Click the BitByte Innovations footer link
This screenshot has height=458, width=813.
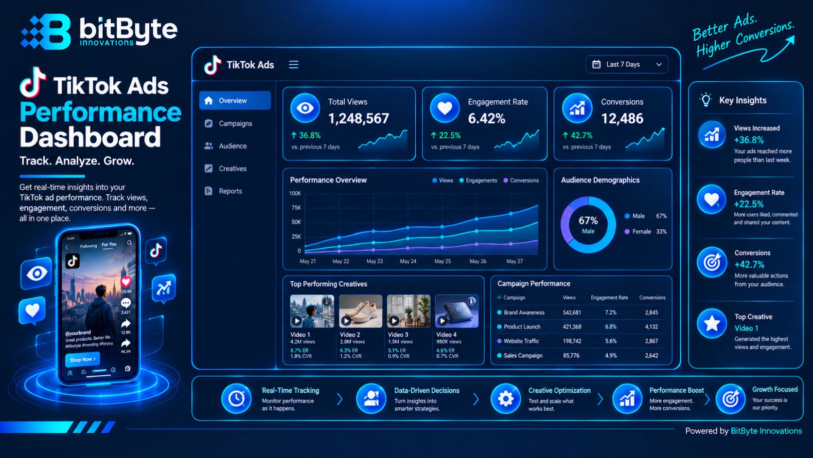pyautogui.click(x=766, y=431)
